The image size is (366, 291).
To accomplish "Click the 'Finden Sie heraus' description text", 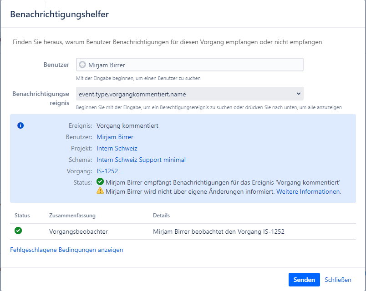I will (x=168, y=42).
